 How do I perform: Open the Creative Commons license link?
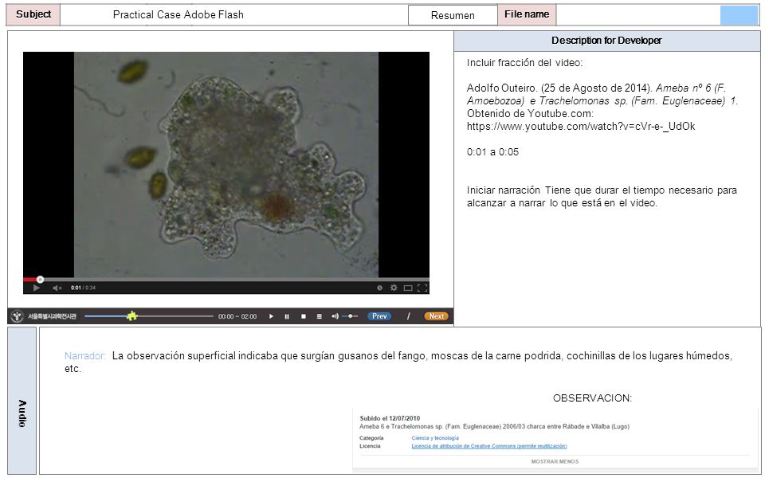489,446
